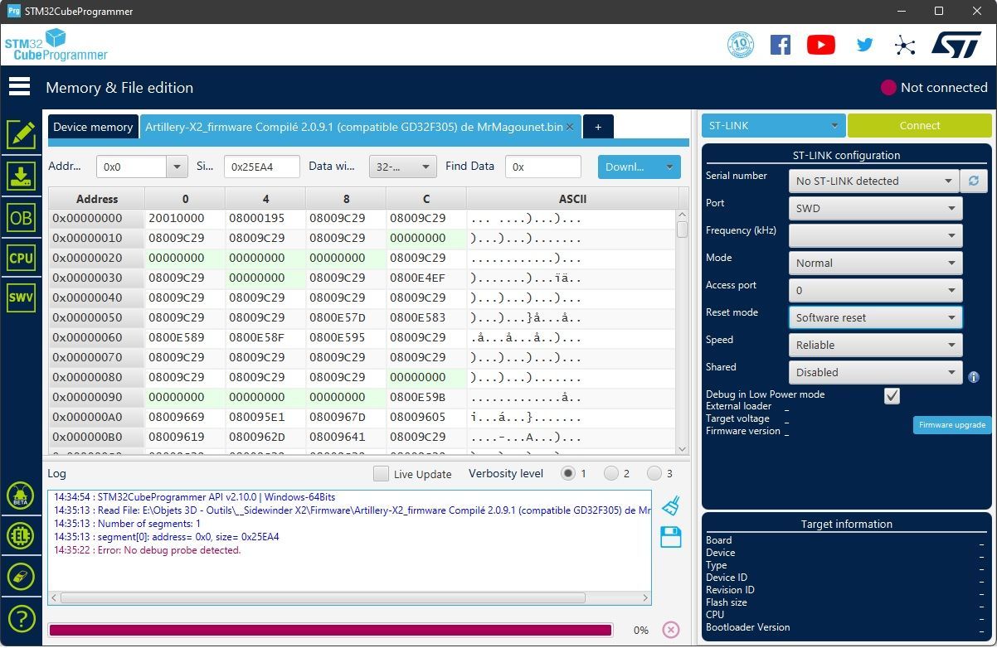Click the Firmware upgrade button
Image resolution: width=997 pixels, height=648 pixels.
[x=951, y=424]
